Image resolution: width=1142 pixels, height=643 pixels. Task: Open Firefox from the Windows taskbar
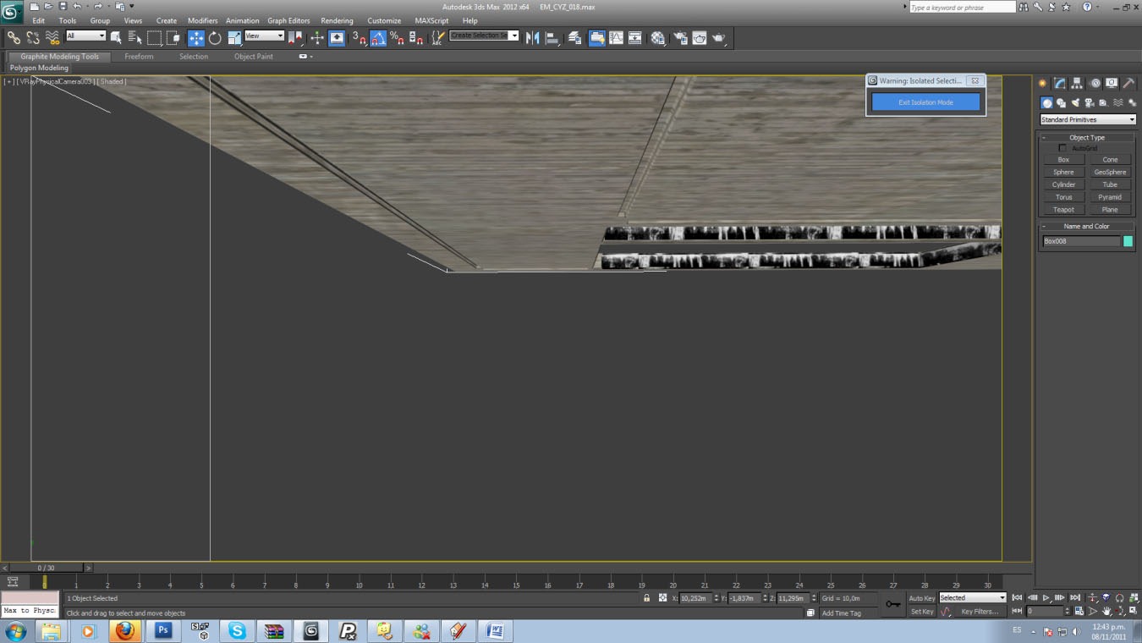tap(125, 630)
